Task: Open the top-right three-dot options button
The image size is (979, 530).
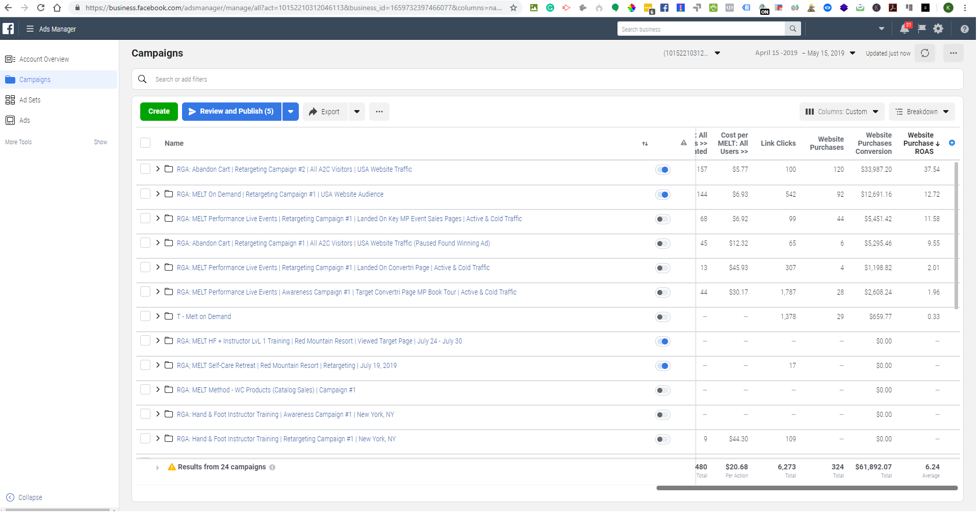Action: coord(954,53)
